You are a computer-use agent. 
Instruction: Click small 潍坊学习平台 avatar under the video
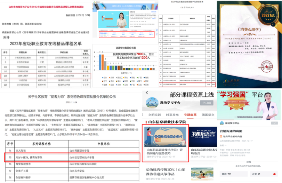(221, 123)
